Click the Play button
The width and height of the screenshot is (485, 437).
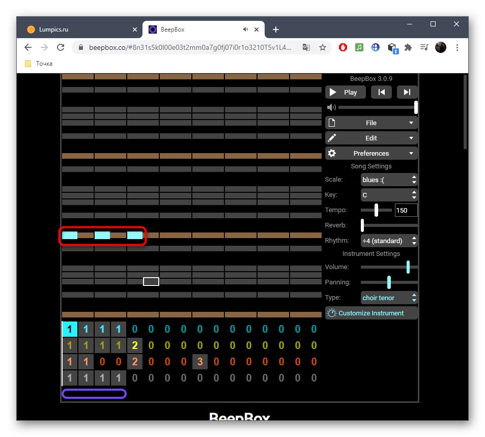pyautogui.click(x=345, y=92)
